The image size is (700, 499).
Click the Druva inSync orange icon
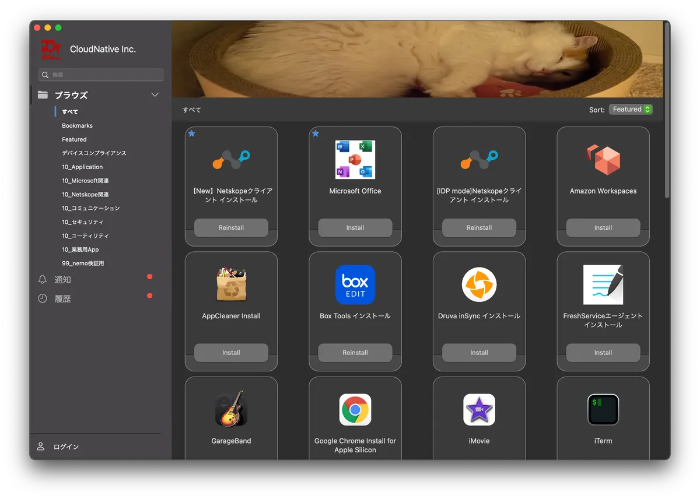pos(479,284)
